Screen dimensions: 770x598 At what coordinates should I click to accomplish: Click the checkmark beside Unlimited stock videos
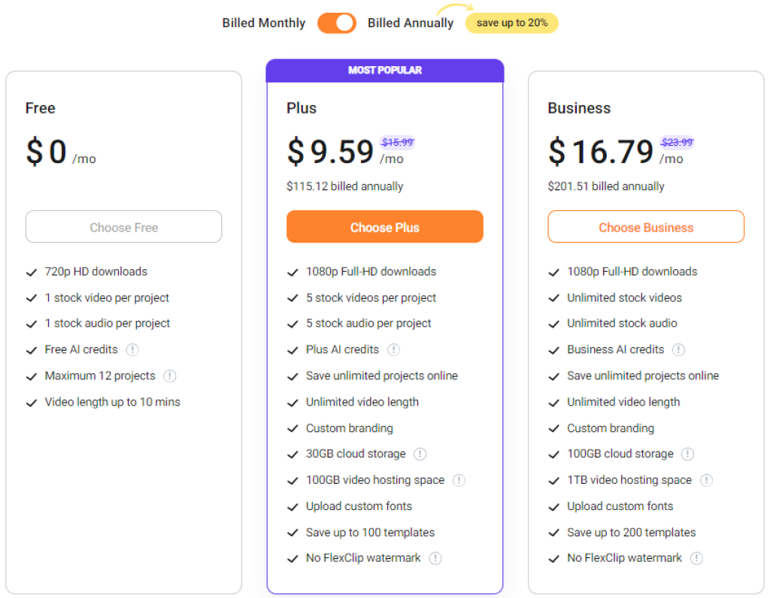(553, 297)
